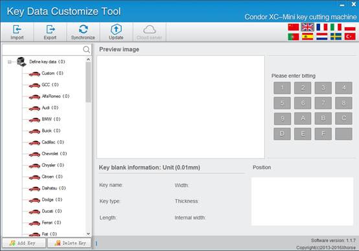Choose the Netherlands flag language
This screenshot has height=251, width=359.
[321, 37]
